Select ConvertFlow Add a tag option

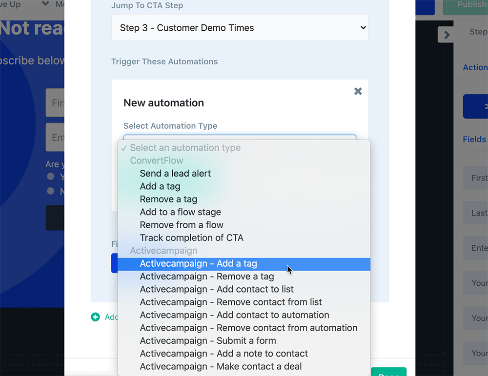[x=244, y=186]
